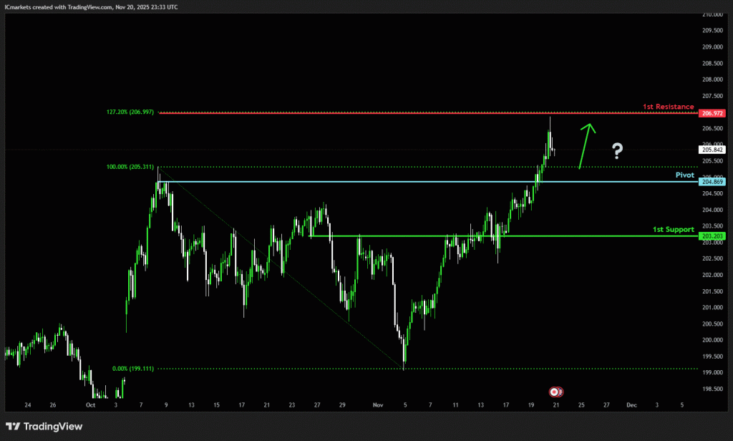Select the blue 204.869 pivot price tag
The width and height of the screenshot is (733, 441).
[x=713, y=182]
